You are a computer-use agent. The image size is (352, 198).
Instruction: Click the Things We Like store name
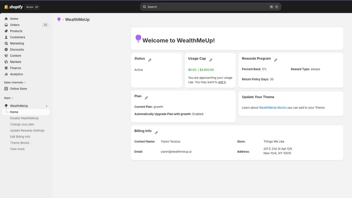274,142
